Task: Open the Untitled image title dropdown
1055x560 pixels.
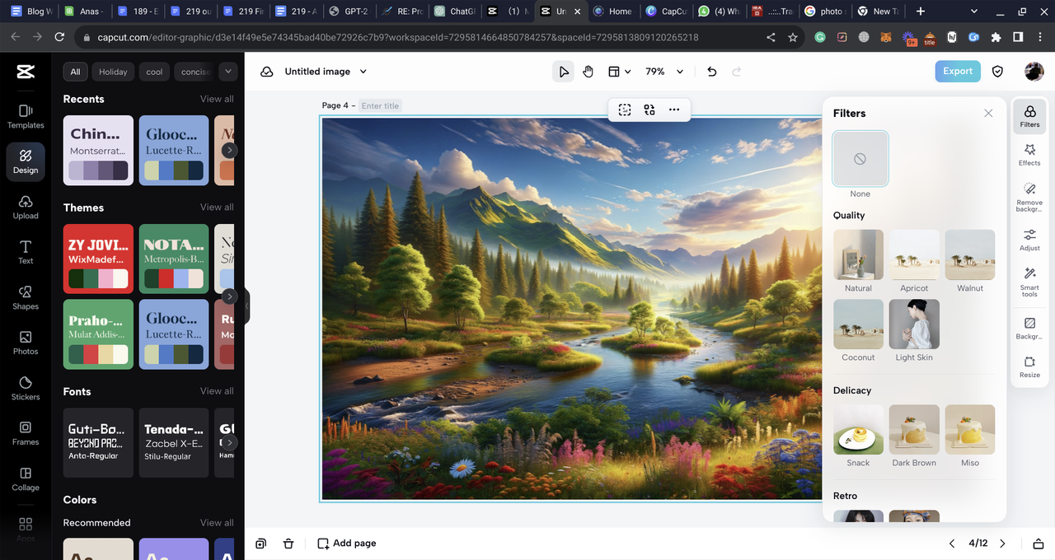Action: coord(363,72)
